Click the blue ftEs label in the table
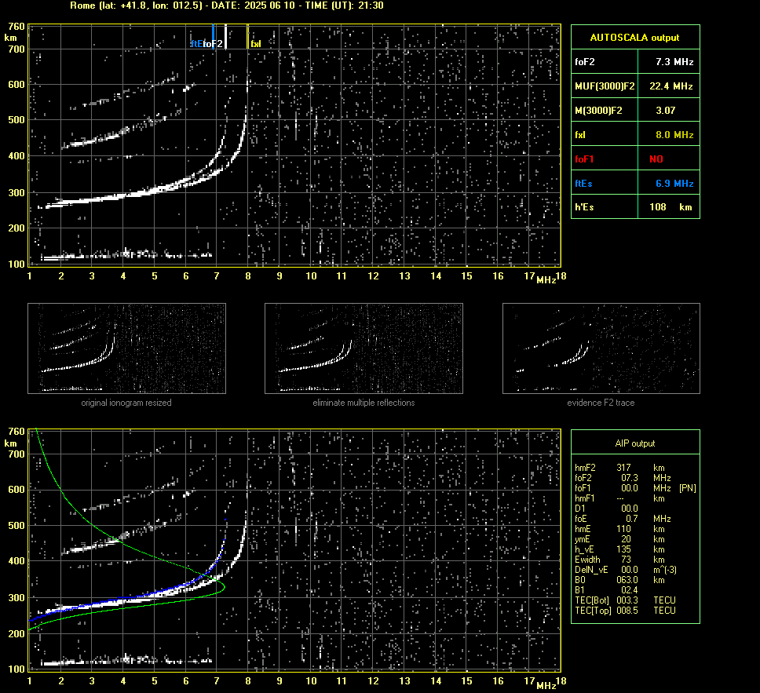 [x=583, y=183]
